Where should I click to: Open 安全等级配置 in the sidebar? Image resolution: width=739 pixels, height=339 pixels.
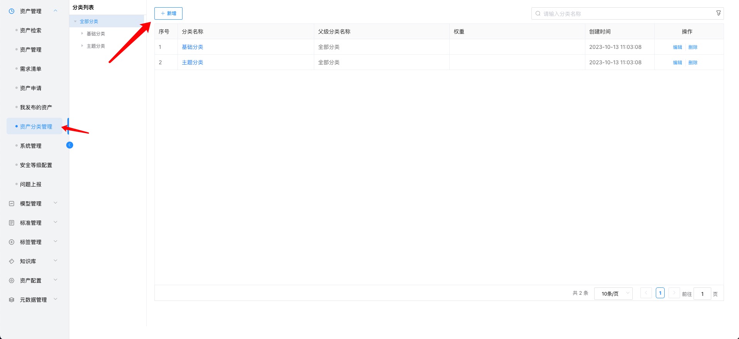pos(36,165)
